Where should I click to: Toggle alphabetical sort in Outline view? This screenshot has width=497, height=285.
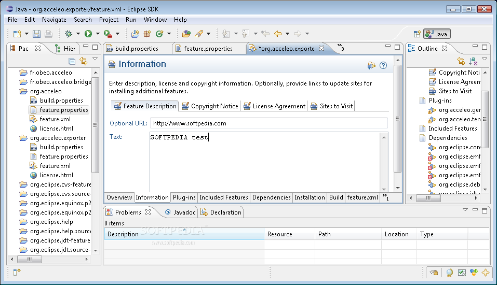tap(473, 61)
